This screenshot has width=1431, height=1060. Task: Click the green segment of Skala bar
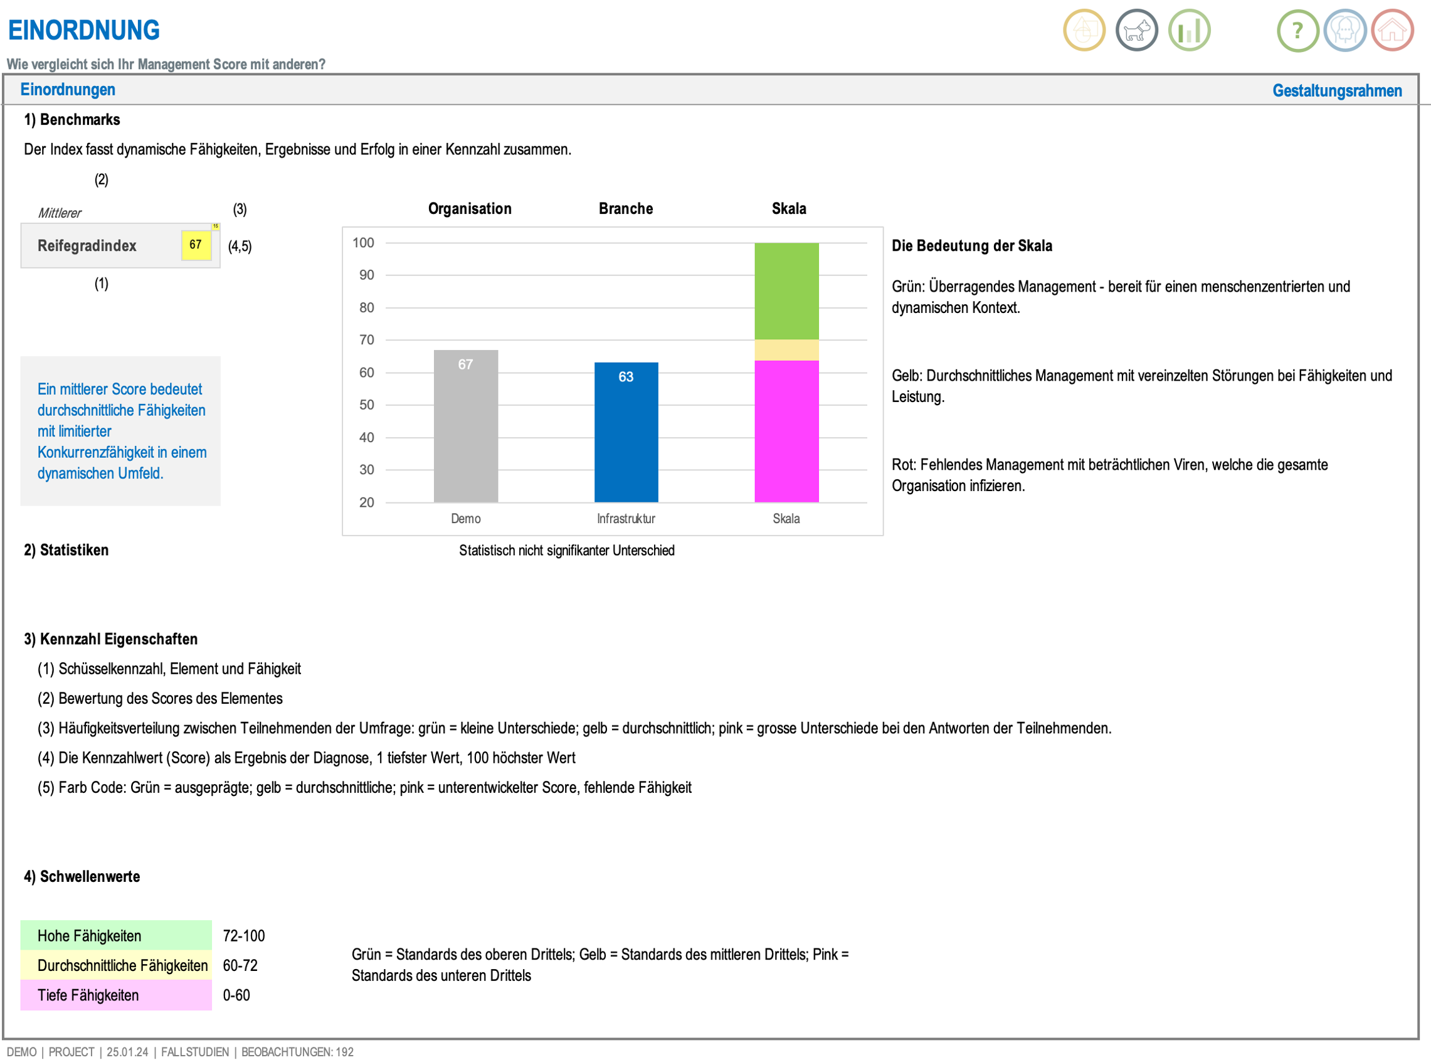(x=786, y=291)
